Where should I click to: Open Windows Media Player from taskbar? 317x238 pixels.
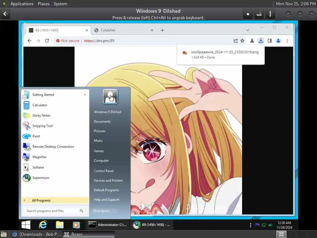tap(76, 225)
